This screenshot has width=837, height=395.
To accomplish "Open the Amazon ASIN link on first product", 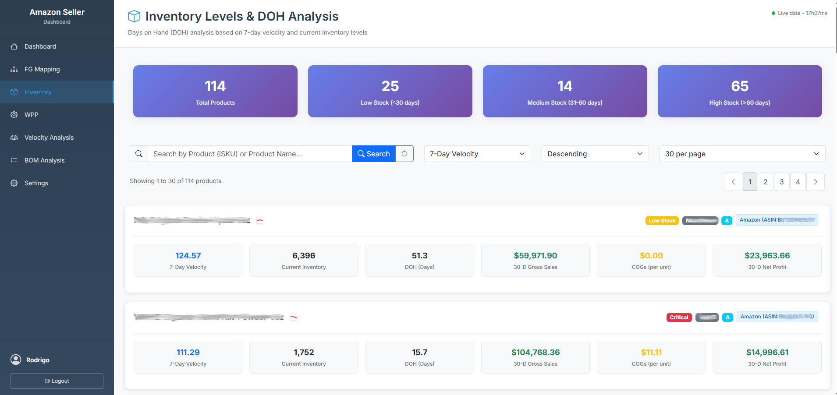I will [x=777, y=219].
